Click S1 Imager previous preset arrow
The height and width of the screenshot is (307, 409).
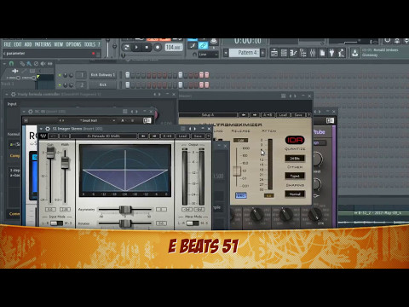(x=143, y=136)
